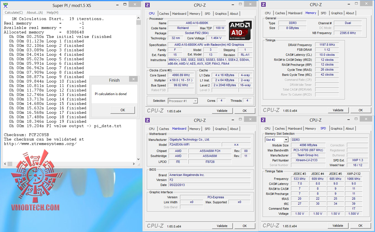Image resolution: width=375 pixels, height=232 pixels.
Task: Switch to Mainboard tab in the processor CPU-Z window
Action: [x=179, y=14]
